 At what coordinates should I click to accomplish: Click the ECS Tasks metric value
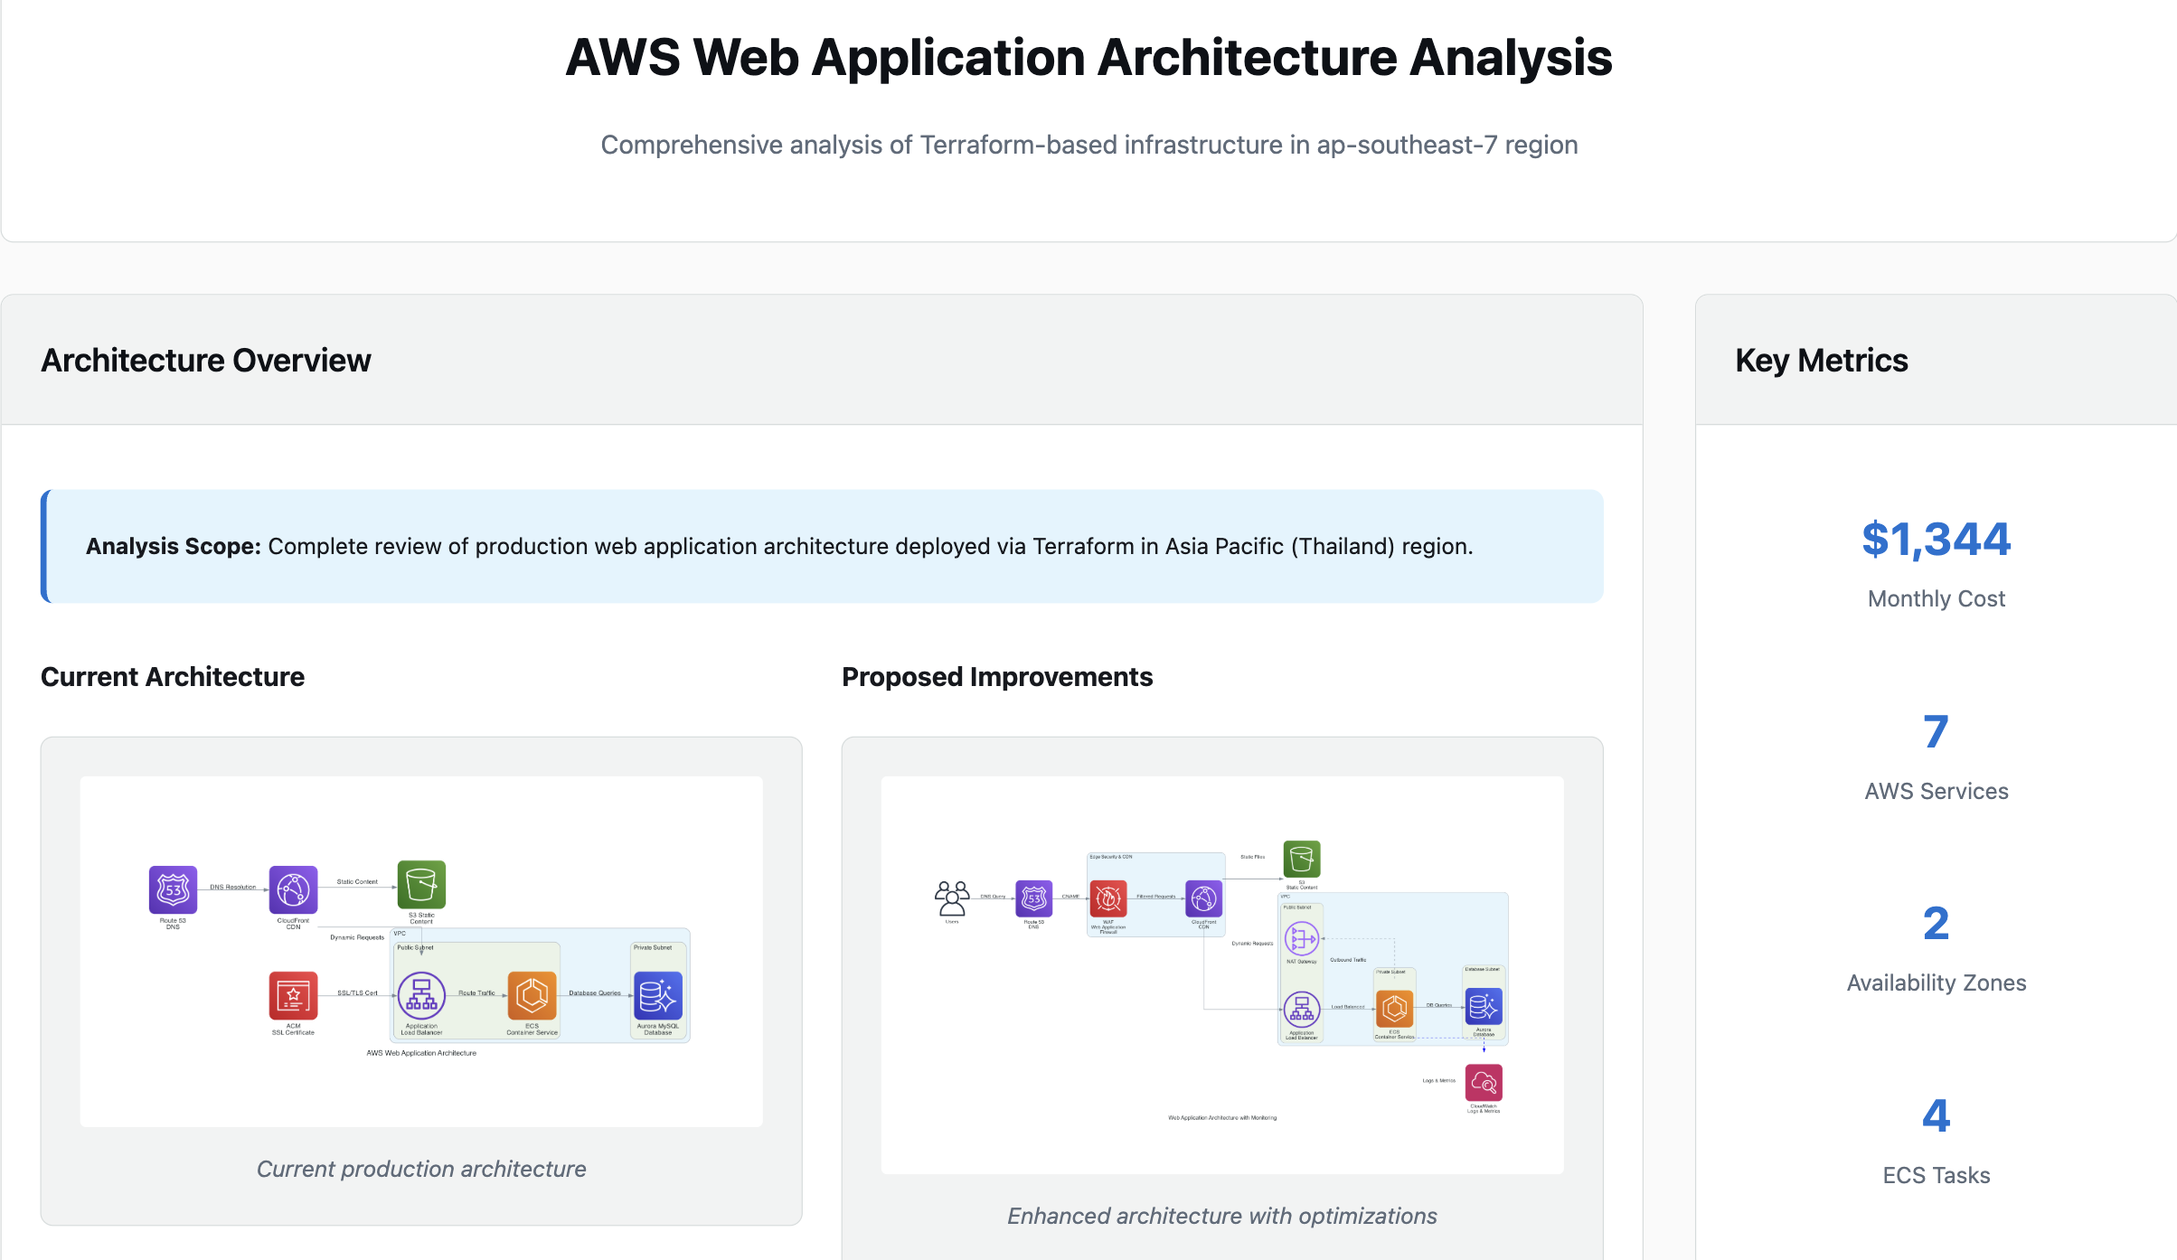(1936, 1116)
